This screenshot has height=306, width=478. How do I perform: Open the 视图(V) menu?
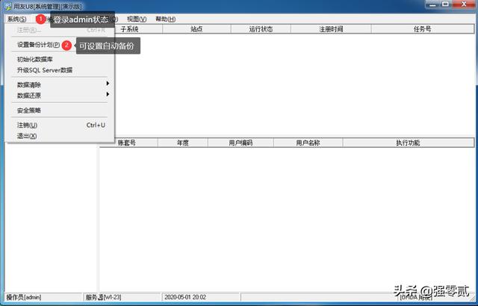tap(137, 19)
